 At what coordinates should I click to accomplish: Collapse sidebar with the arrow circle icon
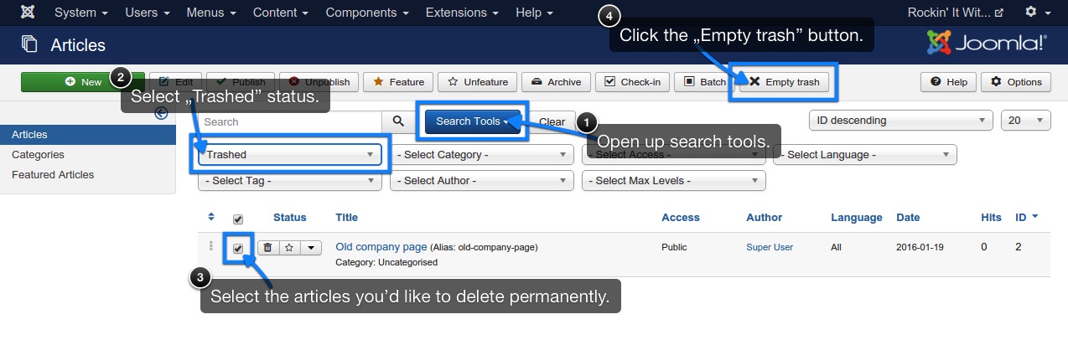[162, 115]
